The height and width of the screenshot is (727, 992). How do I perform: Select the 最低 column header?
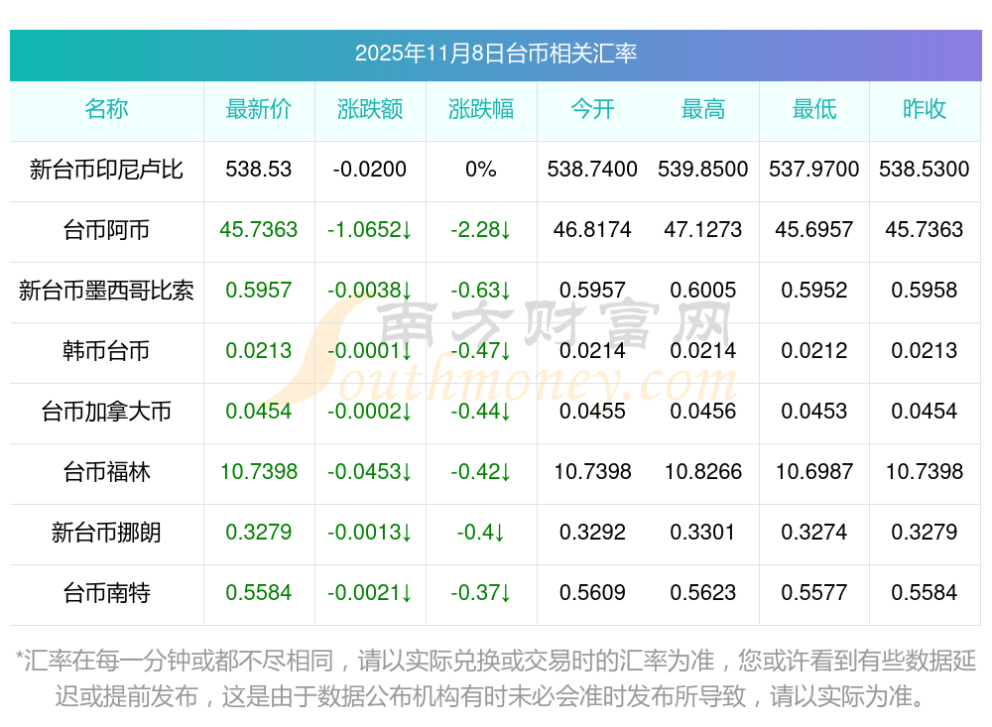[814, 109]
